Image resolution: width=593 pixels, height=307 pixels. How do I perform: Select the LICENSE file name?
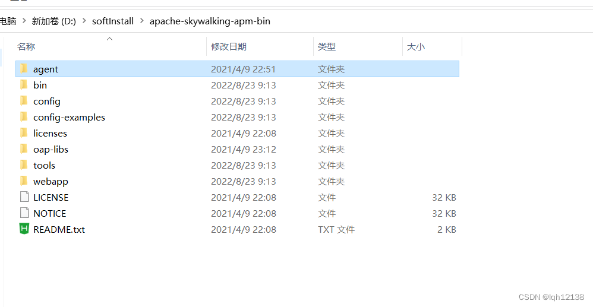(x=51, y=197)
